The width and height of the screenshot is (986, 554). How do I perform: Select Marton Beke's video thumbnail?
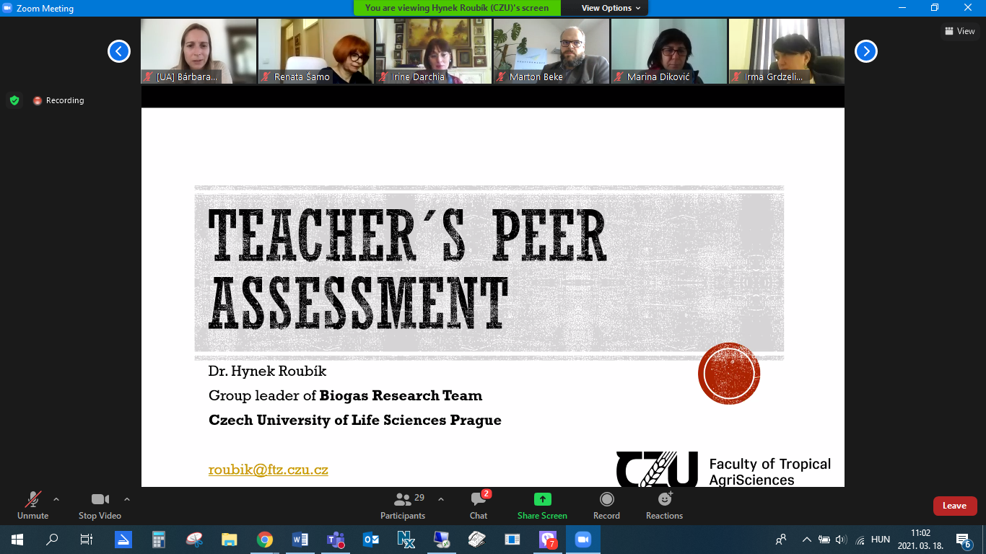[x=551, y=50]
